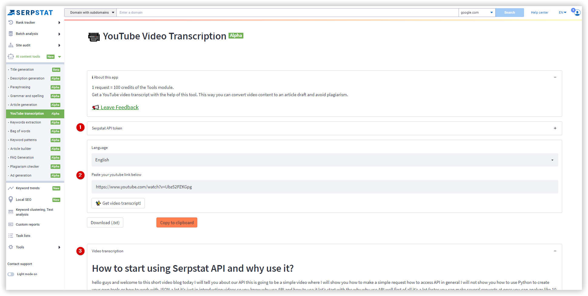The width and height of the screenshot is (588, 296).
Task: Click the Leave Feedback link
Action: [120, 107]
